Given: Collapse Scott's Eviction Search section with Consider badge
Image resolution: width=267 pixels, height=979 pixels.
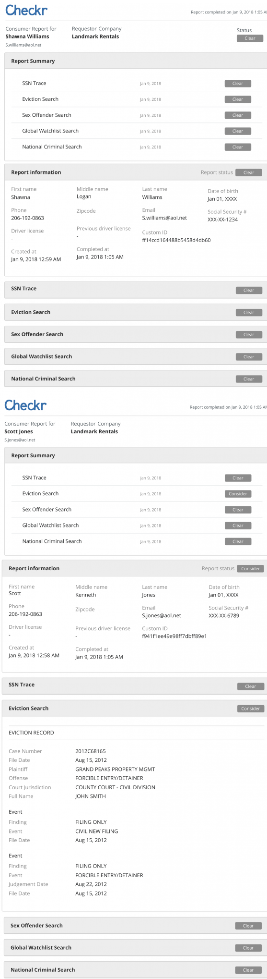Looking at the screenshot, I should [134, 709].
